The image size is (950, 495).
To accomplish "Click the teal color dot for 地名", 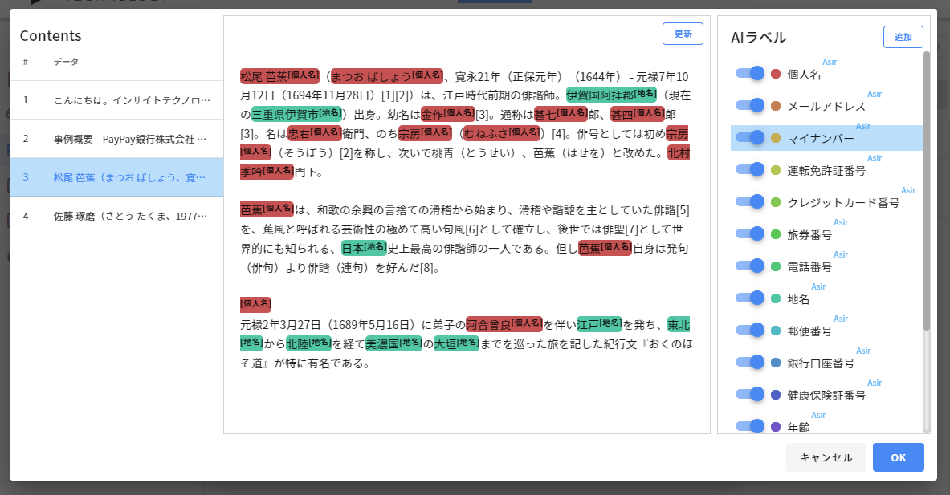I will click(776, 298).
